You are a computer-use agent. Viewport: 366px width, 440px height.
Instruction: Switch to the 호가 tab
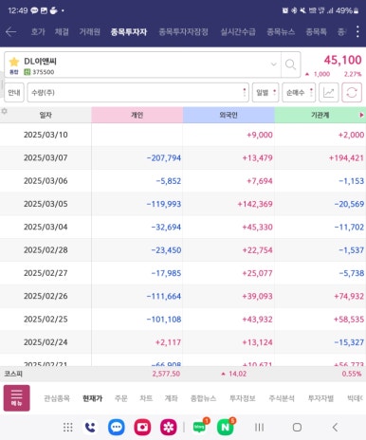click(38, 31)
